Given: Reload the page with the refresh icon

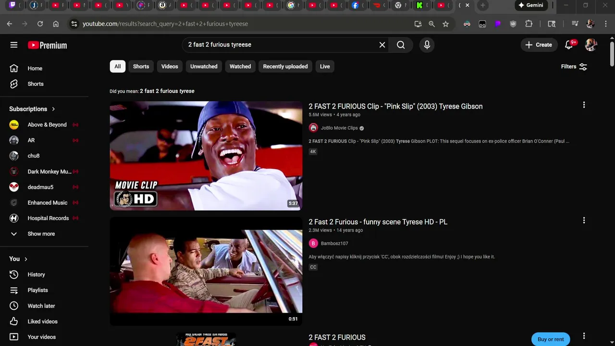Looking at the screenshot, I should (40, 24).
